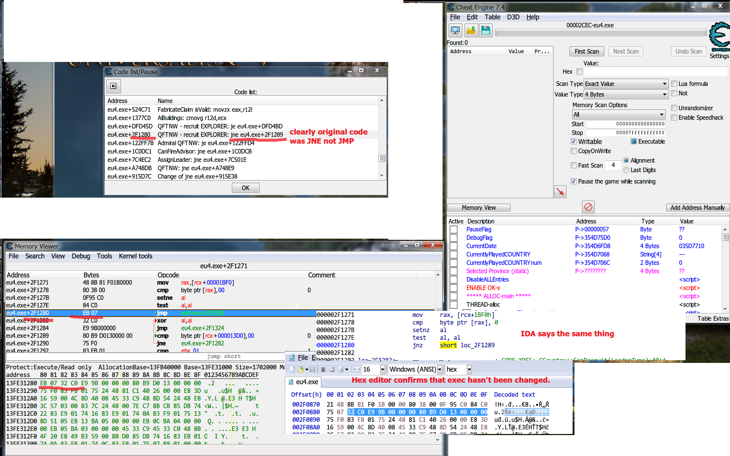Click the open disk icon in hex editor
Screen dimensions: 730x456
[332, 369]
